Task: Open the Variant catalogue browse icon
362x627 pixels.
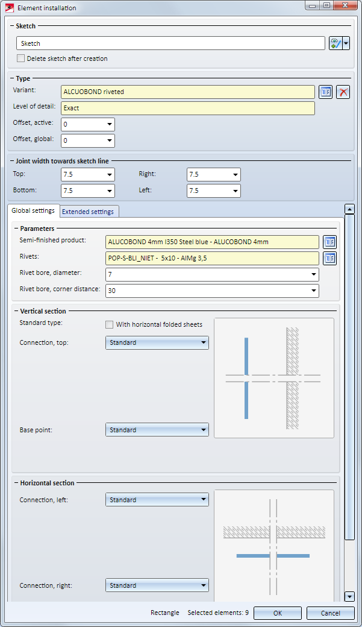Action: (x=325, y=92)
